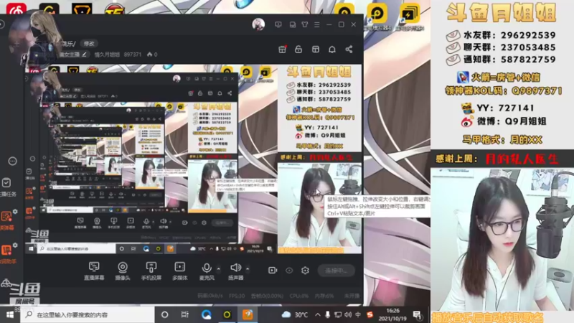Expand microphone volume arrow
The height and width of the screenshot is (323, 574).
[219, 268]
